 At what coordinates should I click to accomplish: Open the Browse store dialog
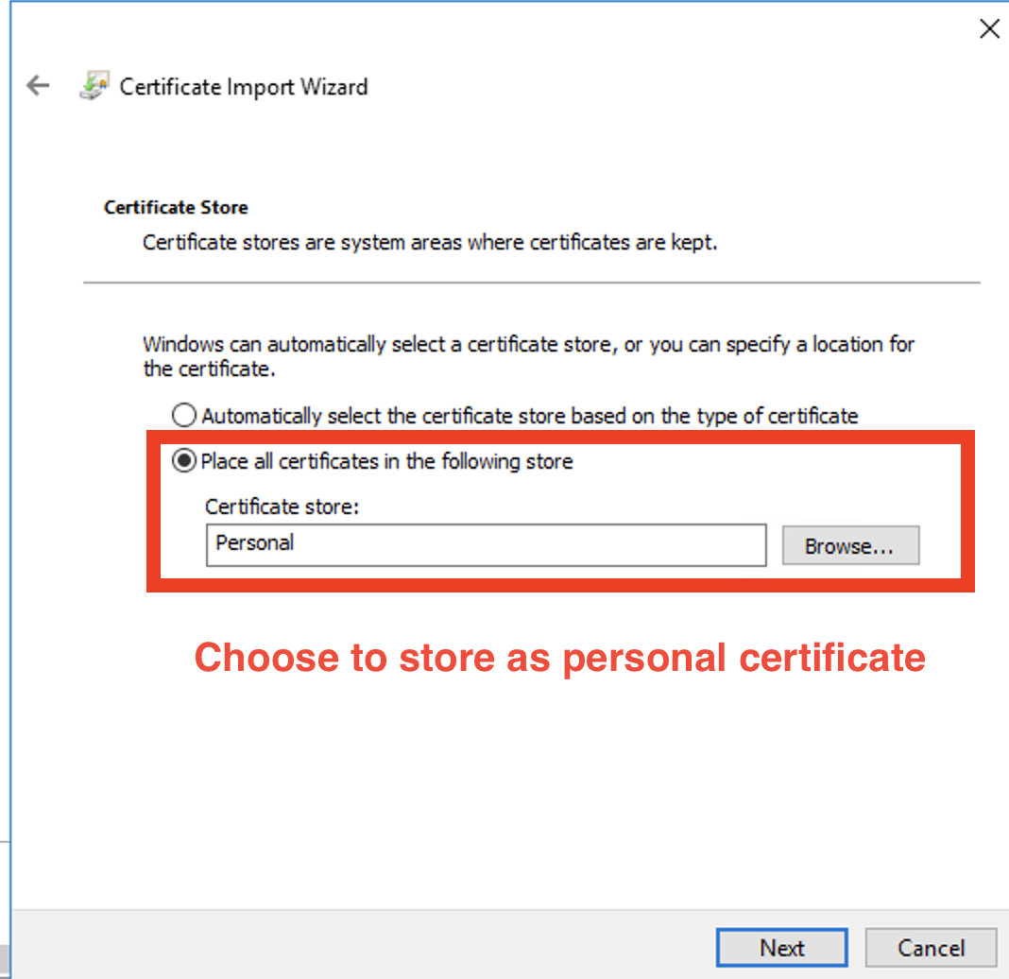[849, 546]
